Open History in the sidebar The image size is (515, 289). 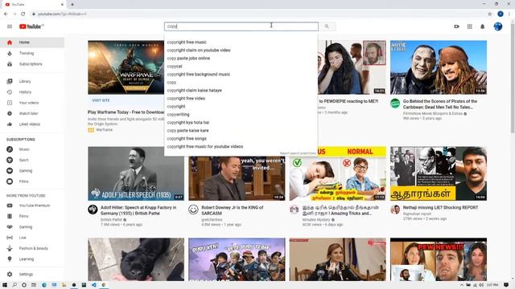(x=32, y=92)
